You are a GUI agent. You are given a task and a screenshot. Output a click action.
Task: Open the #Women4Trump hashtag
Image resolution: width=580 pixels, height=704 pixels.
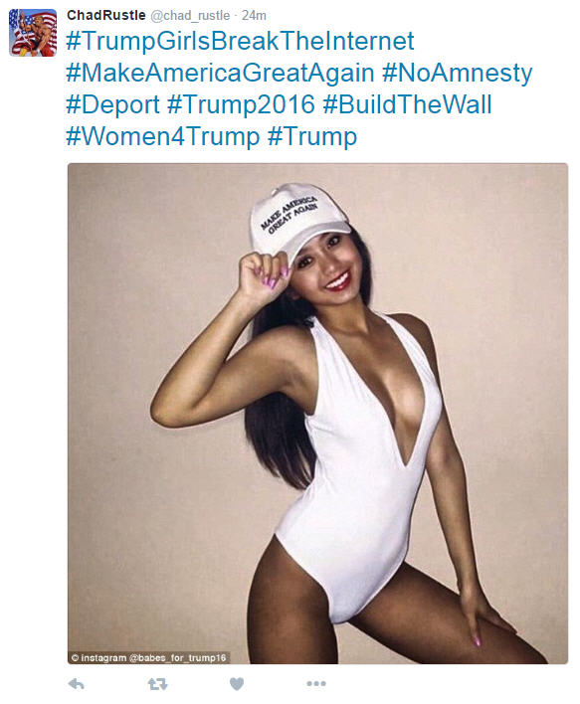click(x=163, y=136)
